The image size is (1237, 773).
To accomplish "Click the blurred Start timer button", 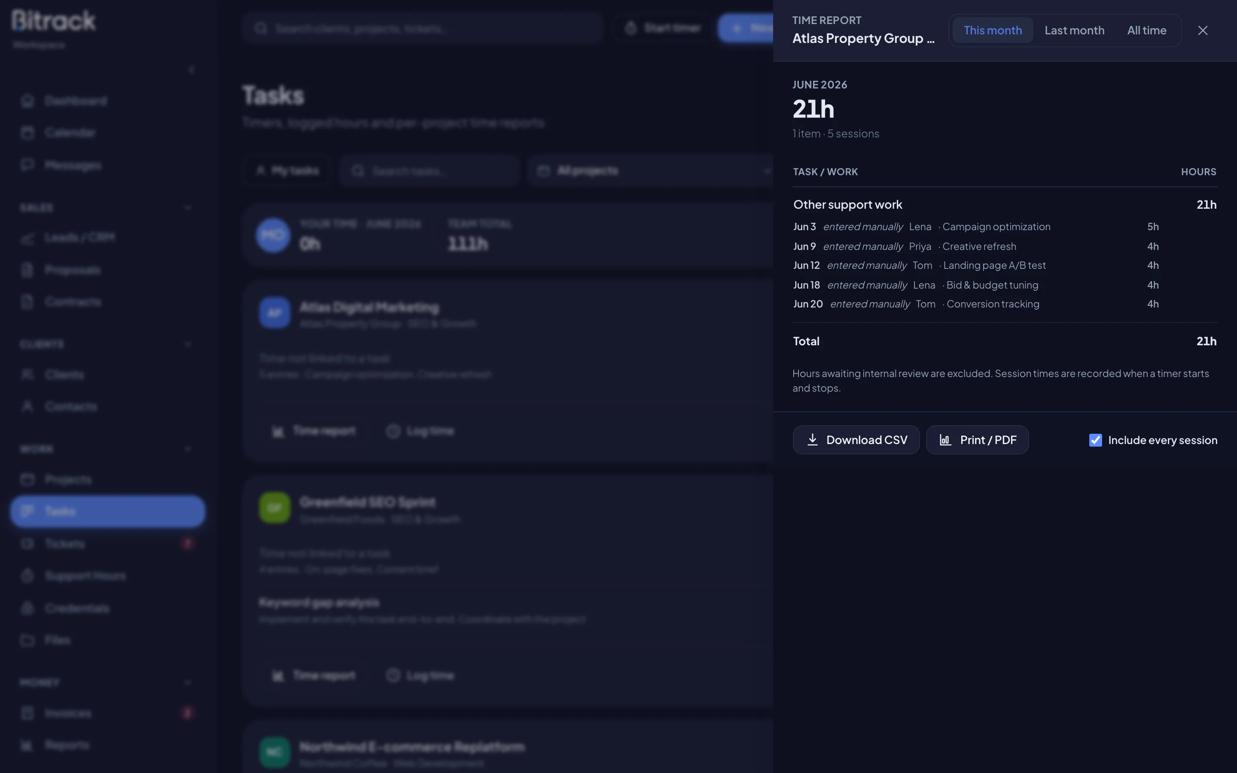I will tap(663, 28).
